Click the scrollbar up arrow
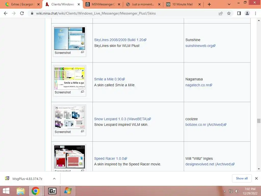Screen dimensions: 261x196 (x=259, y=20)
